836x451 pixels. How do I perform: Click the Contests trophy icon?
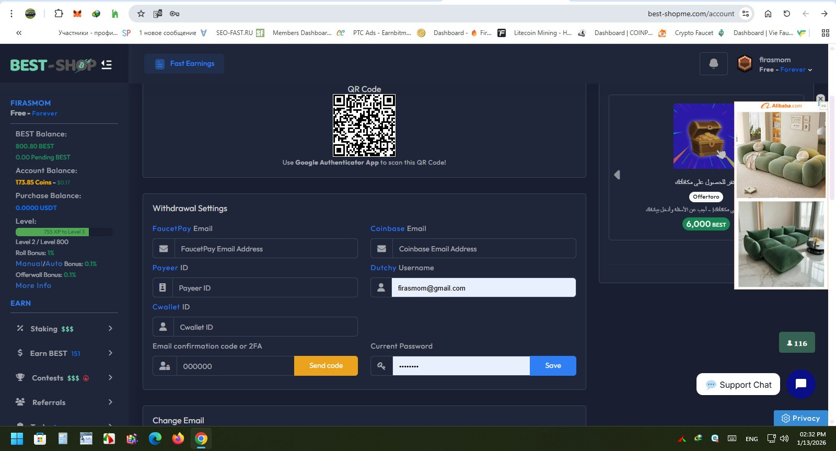tap(20, 377)
